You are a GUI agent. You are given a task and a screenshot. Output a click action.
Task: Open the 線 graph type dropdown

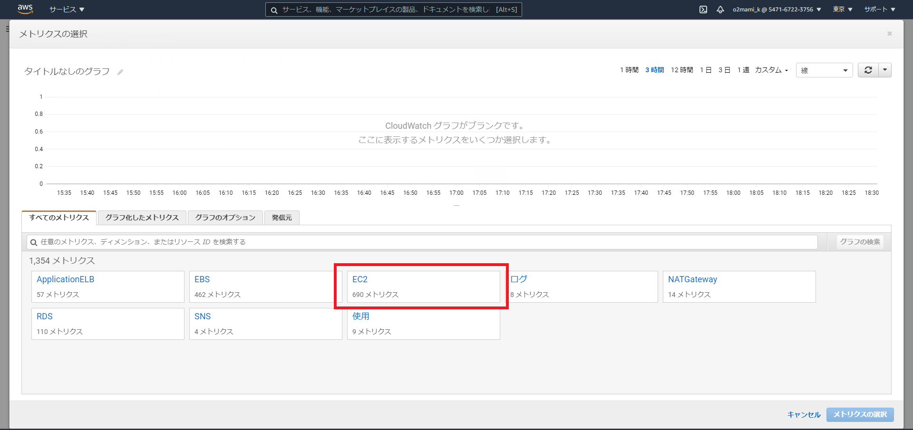(x=825, y=70)
